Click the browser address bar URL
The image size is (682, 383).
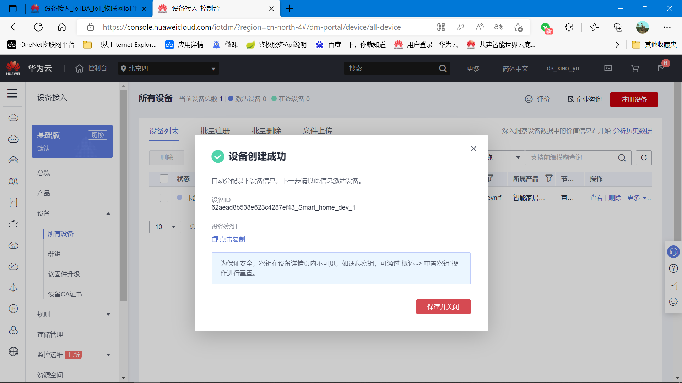pyautogui.click(x=251, y=27)
